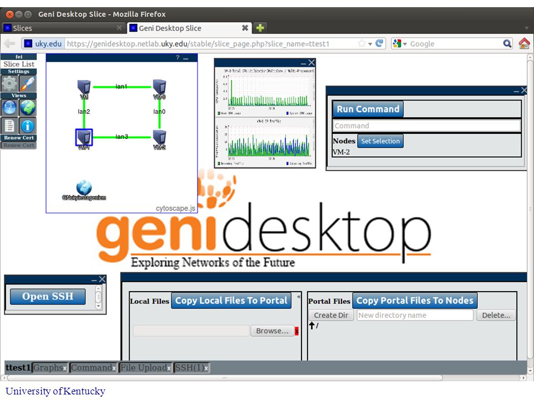Click the globe aggregate node in topology
Viewport: 534px width, 400px height.
pyautogui.click(x=84, y=187)
